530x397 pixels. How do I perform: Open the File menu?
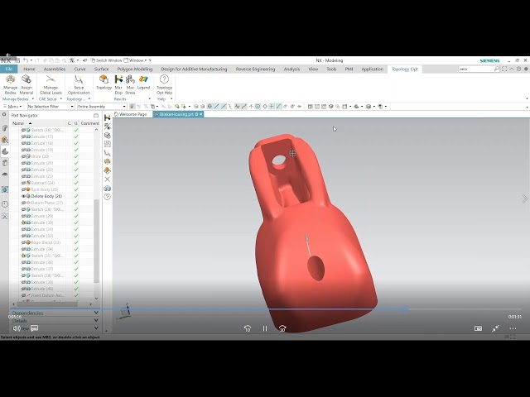click(x=9, y=69)
